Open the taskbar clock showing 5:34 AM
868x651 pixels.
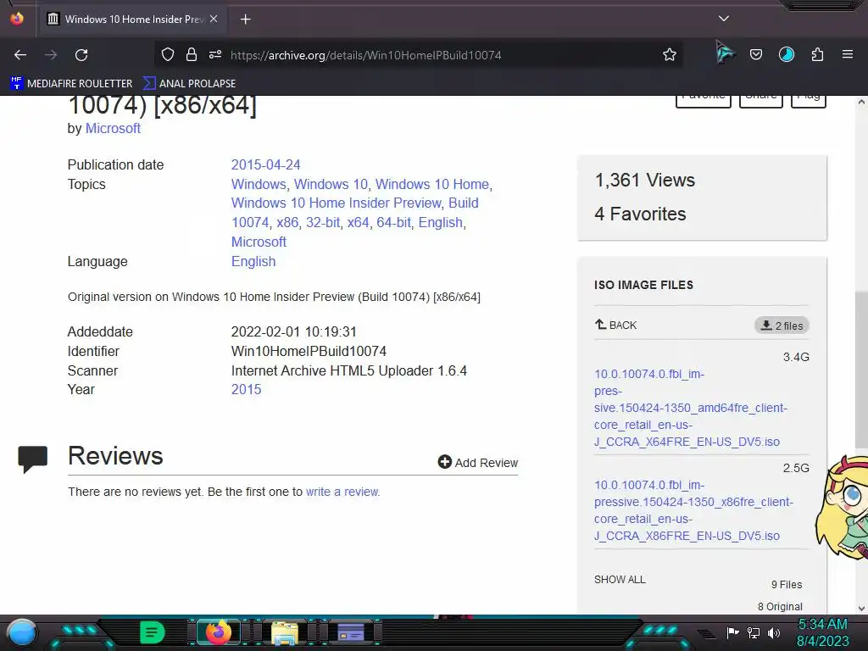(822, 632)
